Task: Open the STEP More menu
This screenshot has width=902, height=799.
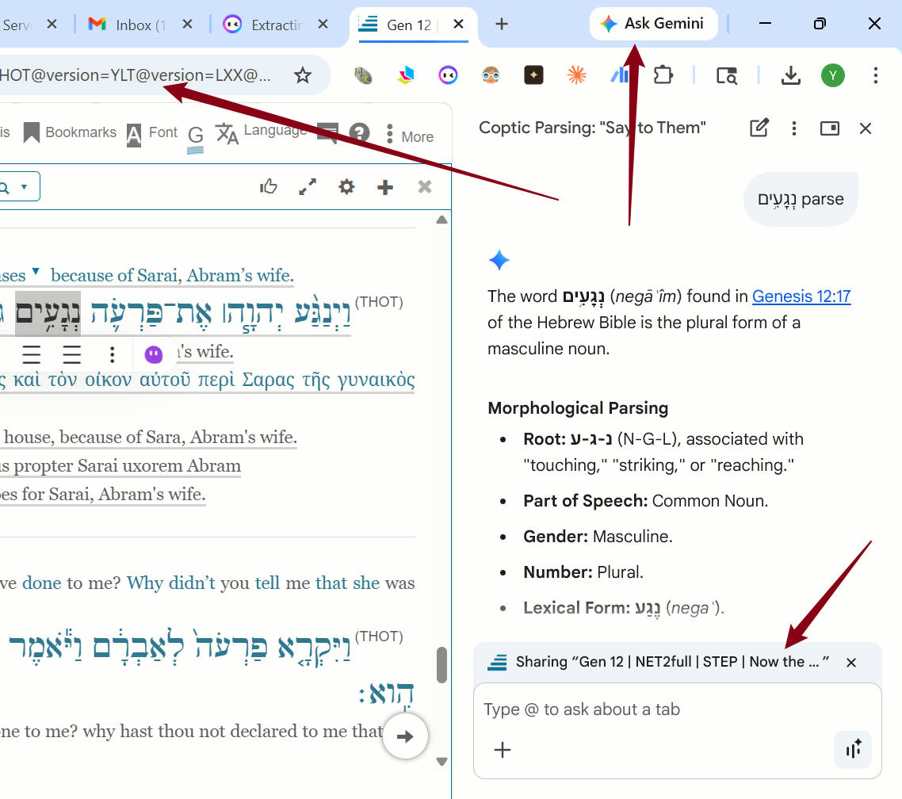Action: 409,135
